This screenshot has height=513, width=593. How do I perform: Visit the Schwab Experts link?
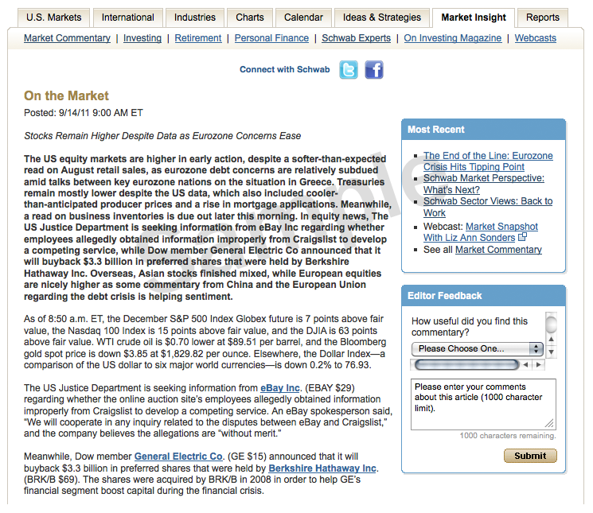357,38
